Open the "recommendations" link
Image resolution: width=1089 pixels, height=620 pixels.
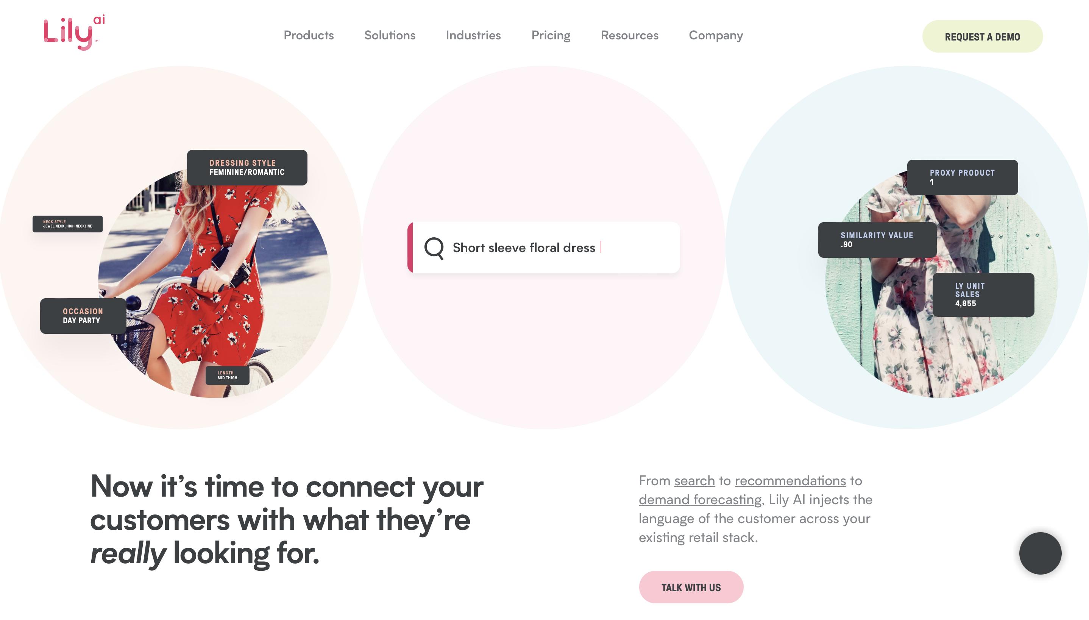pos(790,481)
